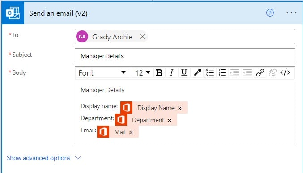
Task: Toggle bold formatting
Action: (159, 73)
